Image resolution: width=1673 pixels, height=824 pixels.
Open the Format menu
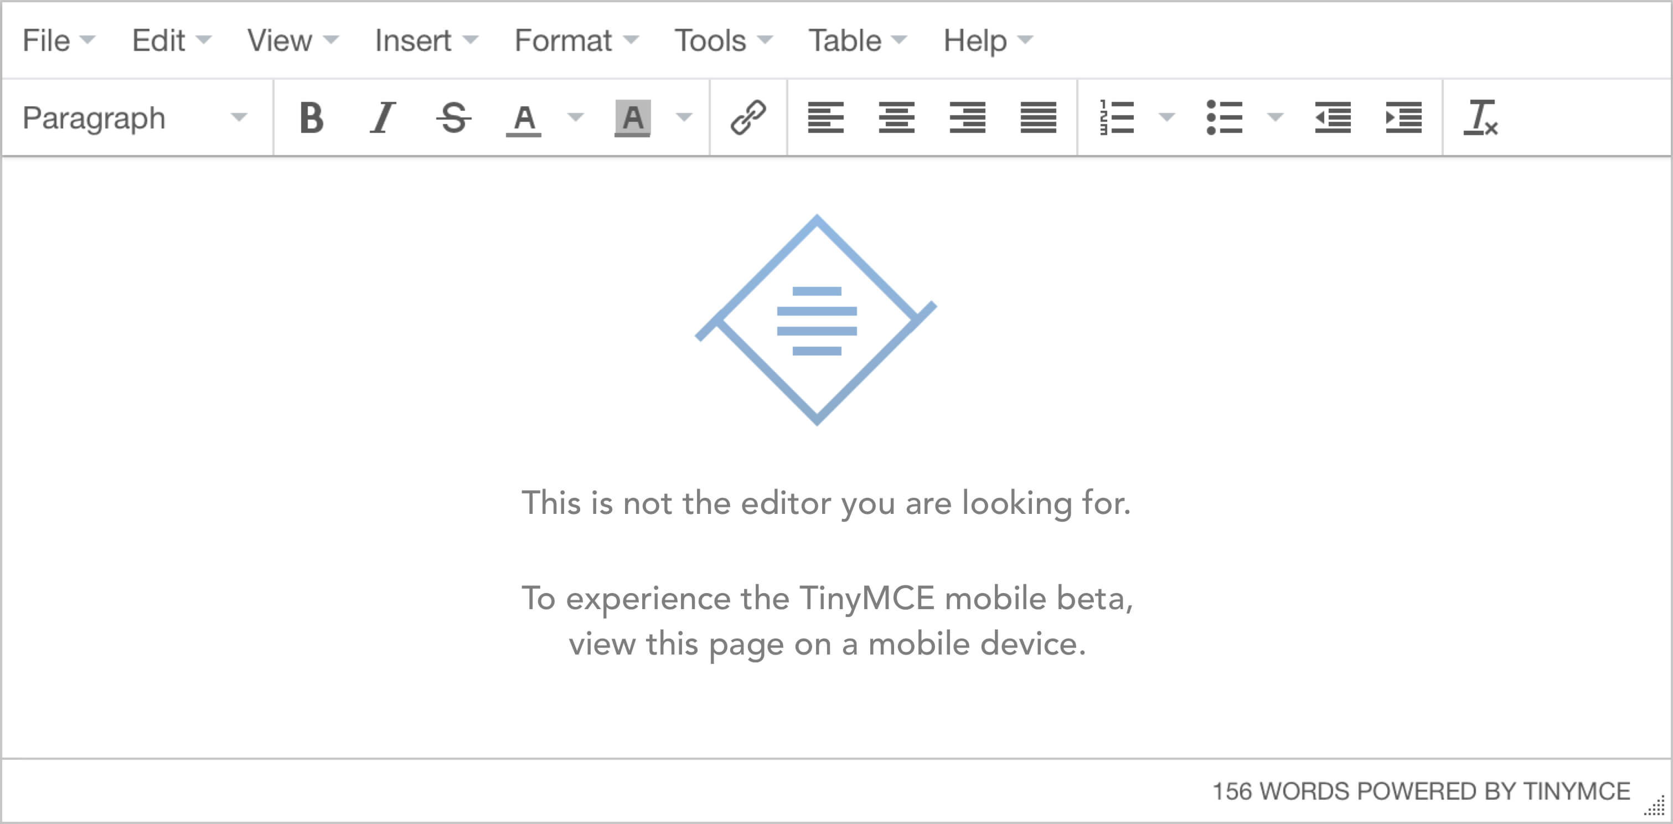pyautogui.click(x=577, y=41)
